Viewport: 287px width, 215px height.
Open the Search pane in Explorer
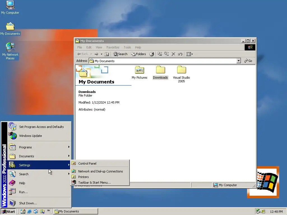click(120, 54)
